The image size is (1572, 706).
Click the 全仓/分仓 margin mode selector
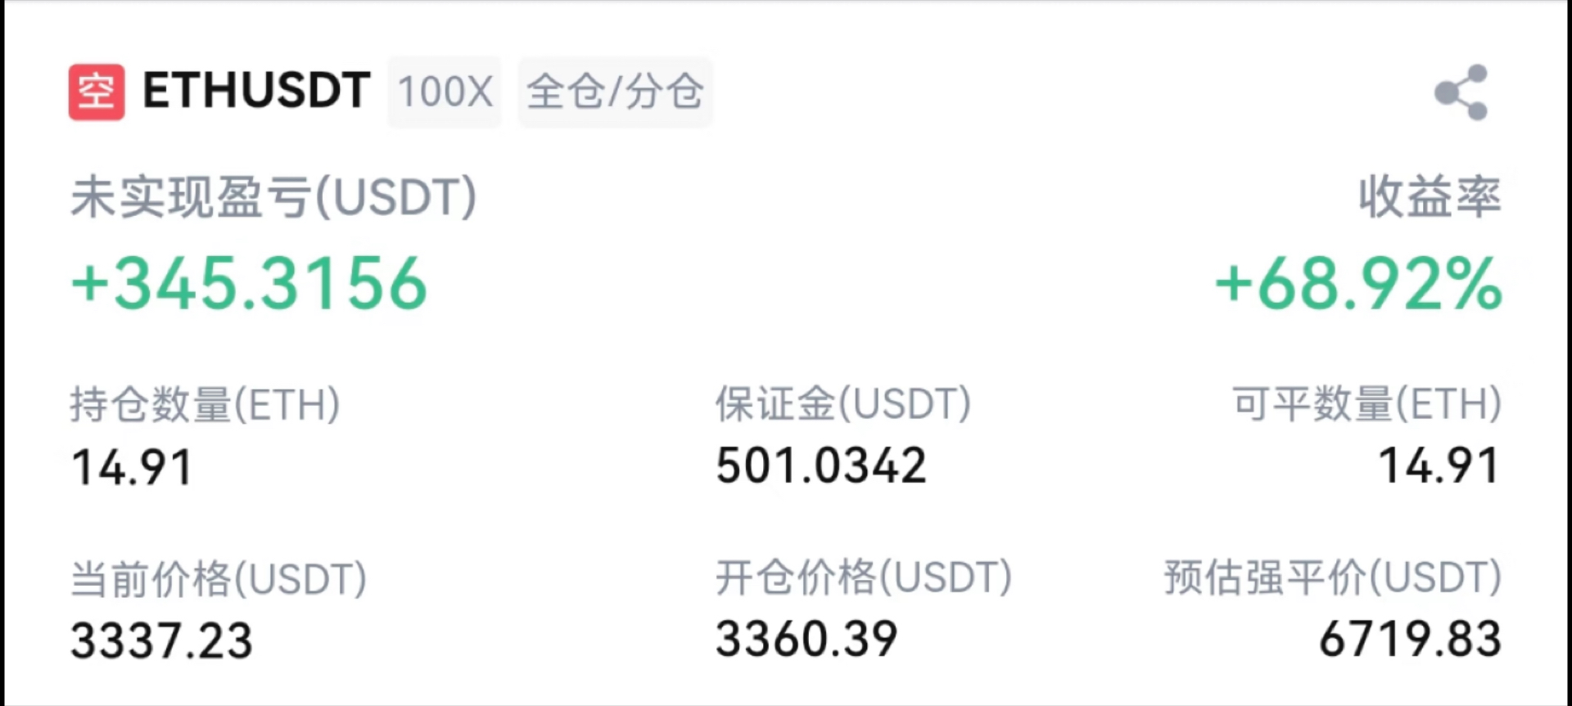(614, 92)
